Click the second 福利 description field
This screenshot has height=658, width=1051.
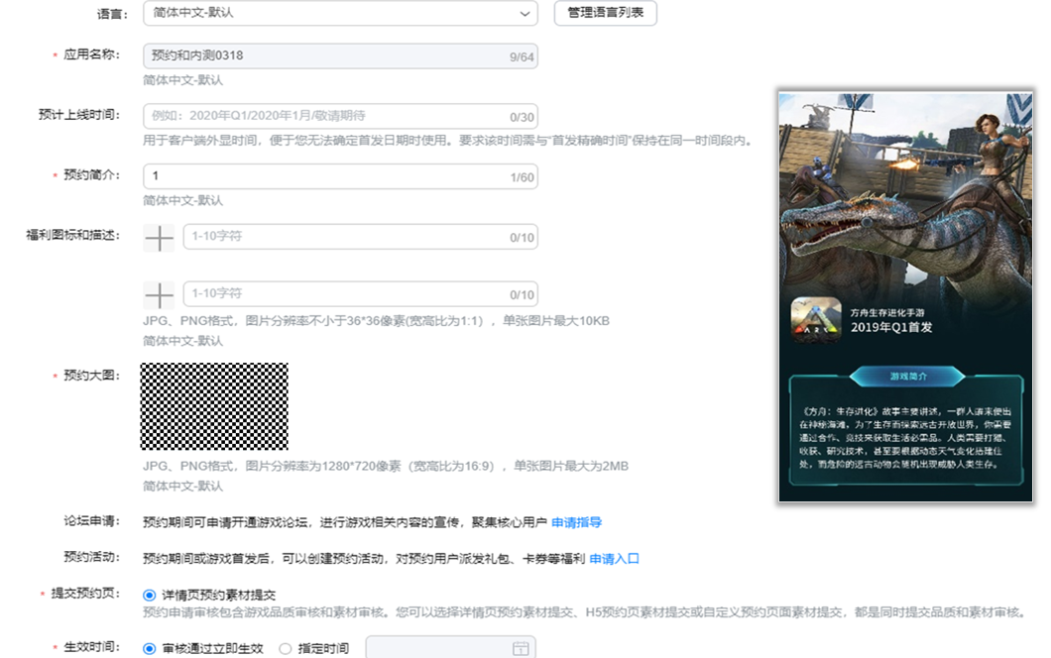coord(361,294)
